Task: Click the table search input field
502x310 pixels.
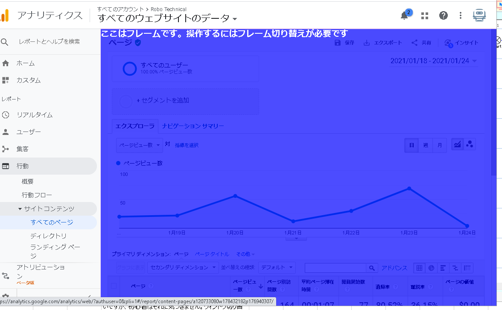Action: (x=335, y=268)
